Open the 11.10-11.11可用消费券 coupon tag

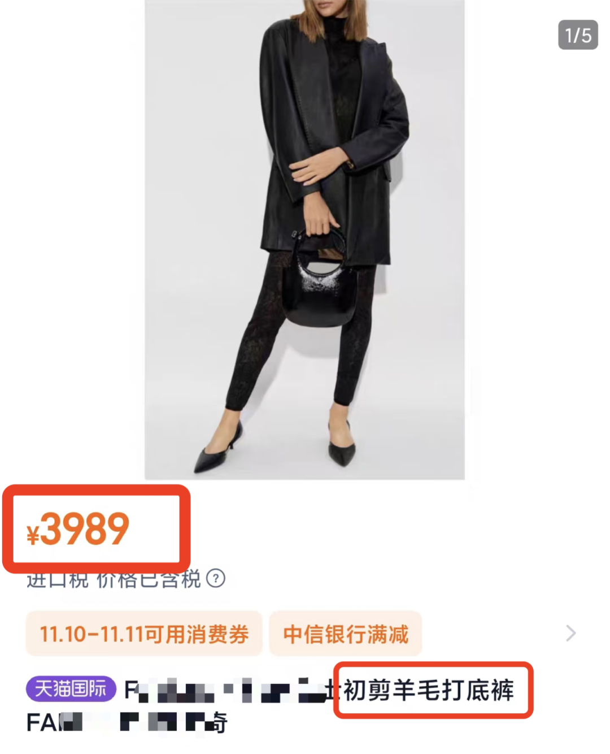click(144, 634)
